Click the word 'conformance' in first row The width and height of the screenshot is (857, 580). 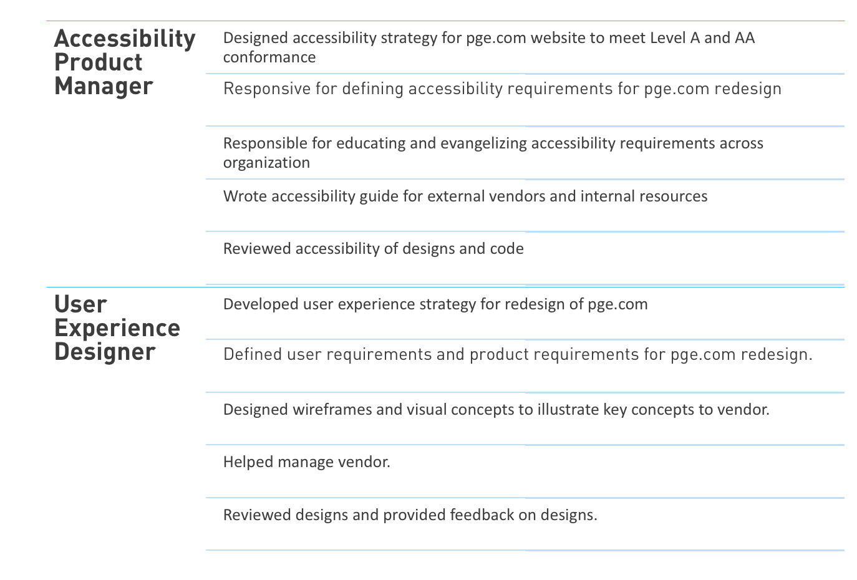click(x=269, y=57)
